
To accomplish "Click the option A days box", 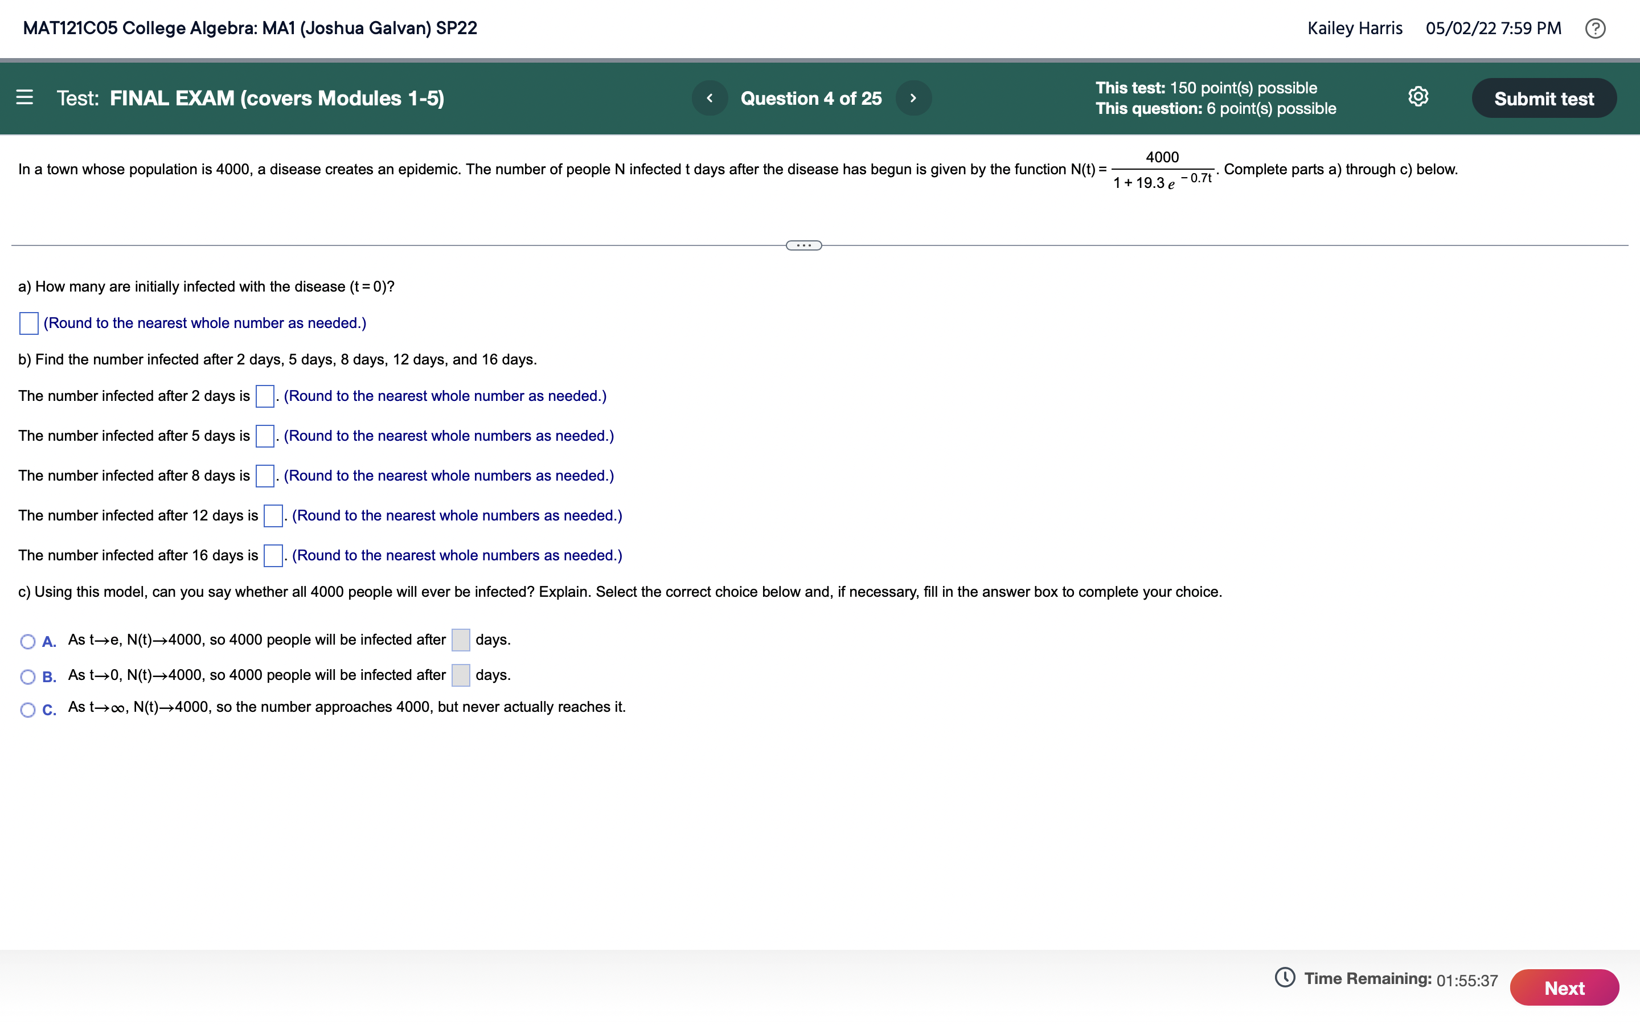I will tap(461, 640).
